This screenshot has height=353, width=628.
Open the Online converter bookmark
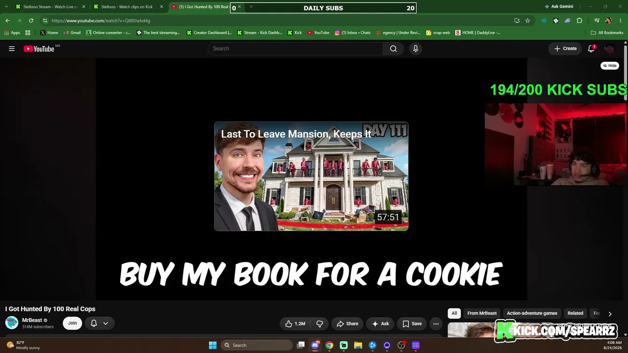(x=108, y=33)
